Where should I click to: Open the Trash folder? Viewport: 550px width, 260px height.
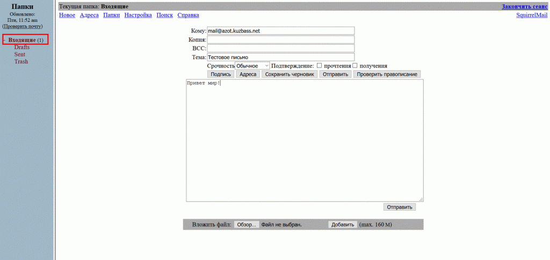[x=21, y=61]
